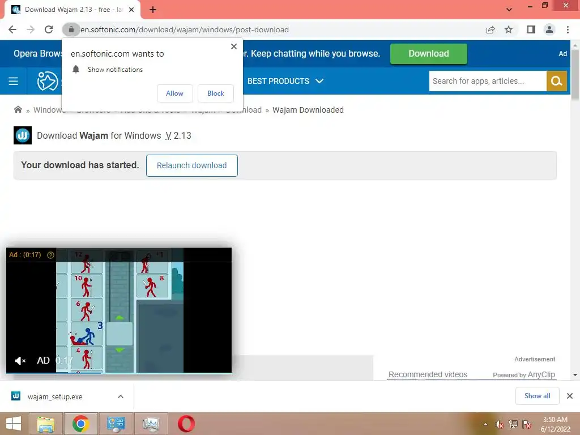Screen dimensions: 580x435
Task: Click the orange search magnifier button
Action: 557,81
